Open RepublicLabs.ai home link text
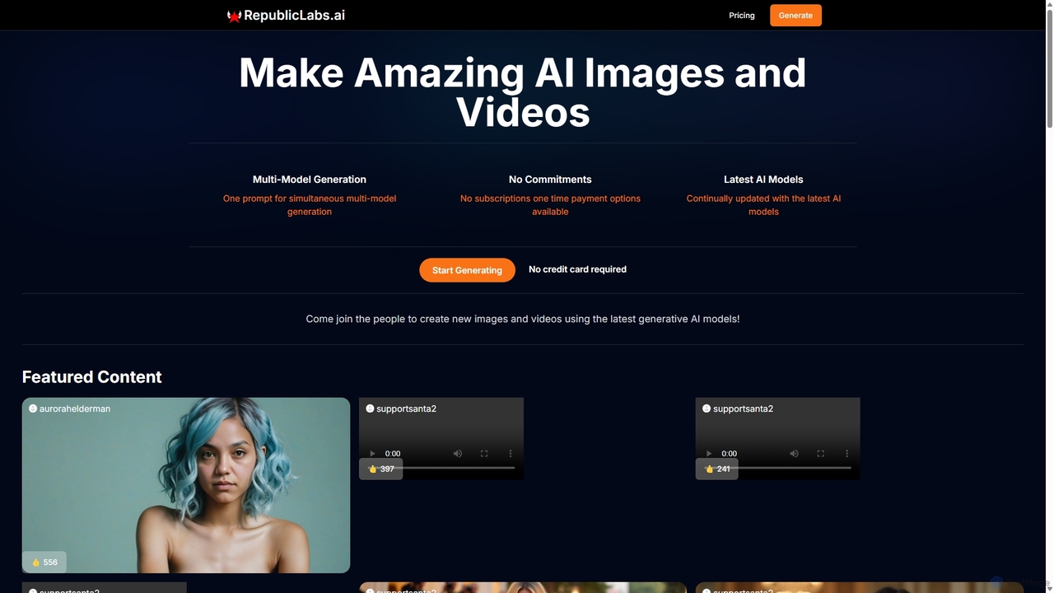The image size is (1054, 593). pyautogui.click(x=294, y=16)
